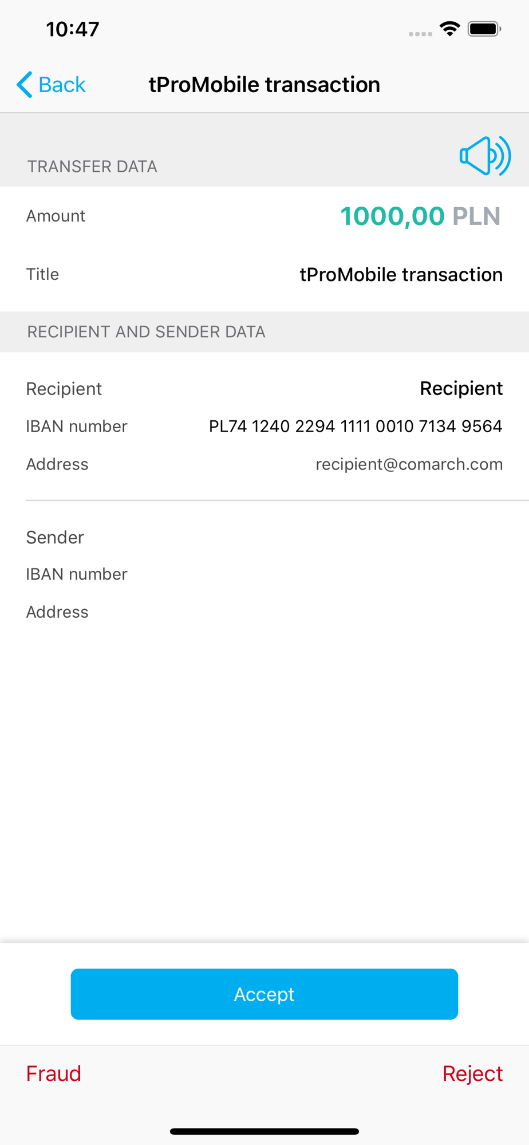Tap the tProMobile transaction title value
The image size is (529, 1145).
(x=401, y=274)
